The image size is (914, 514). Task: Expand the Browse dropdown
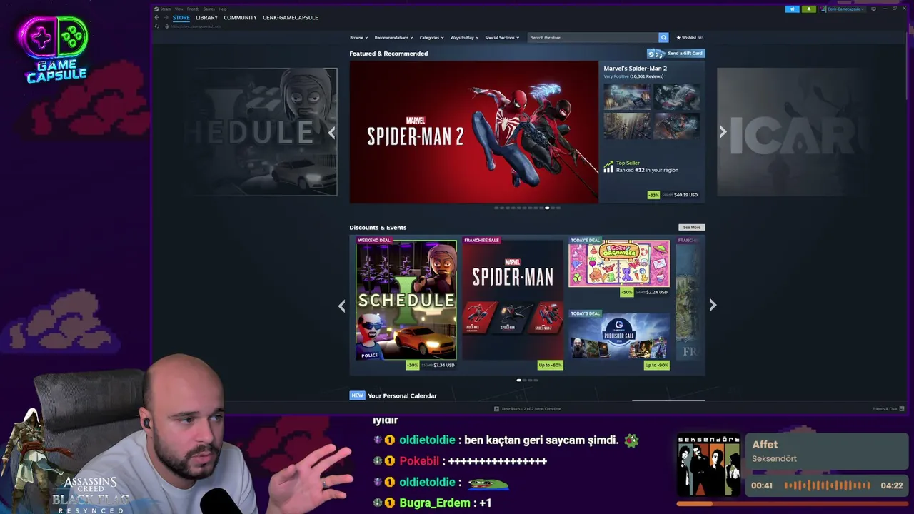(x=358, y=37)
